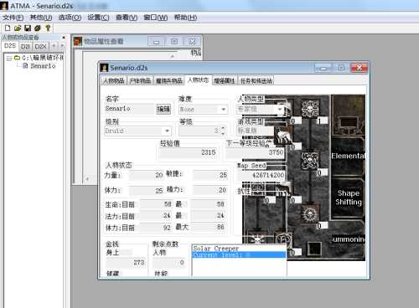Collapse the C:\ folder tree node
Image resolution: width=419 pixels, height=308 pixels.
click(9, 58)
